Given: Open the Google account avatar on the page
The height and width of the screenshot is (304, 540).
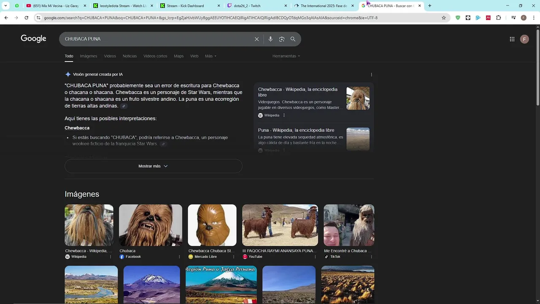Looking at the screenshot, I should 524,39.
